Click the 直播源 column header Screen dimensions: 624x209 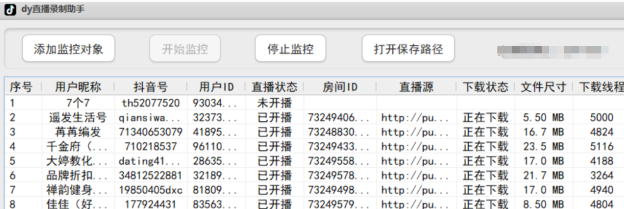coord(416,87)
